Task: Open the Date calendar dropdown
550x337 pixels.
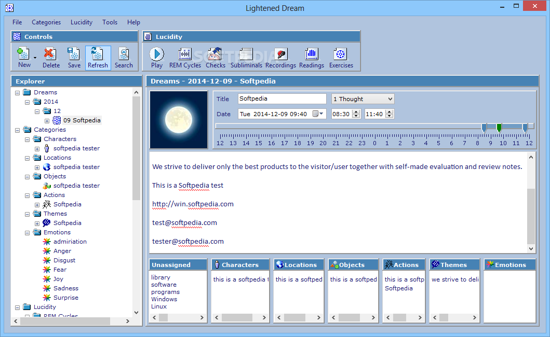Action: pos(318,114)
